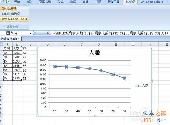Expand the Name Box dropdown arrow
Image resolution: width=170 pixels, height=125 pixels.
pyautogui.click(x=30, y=33)
